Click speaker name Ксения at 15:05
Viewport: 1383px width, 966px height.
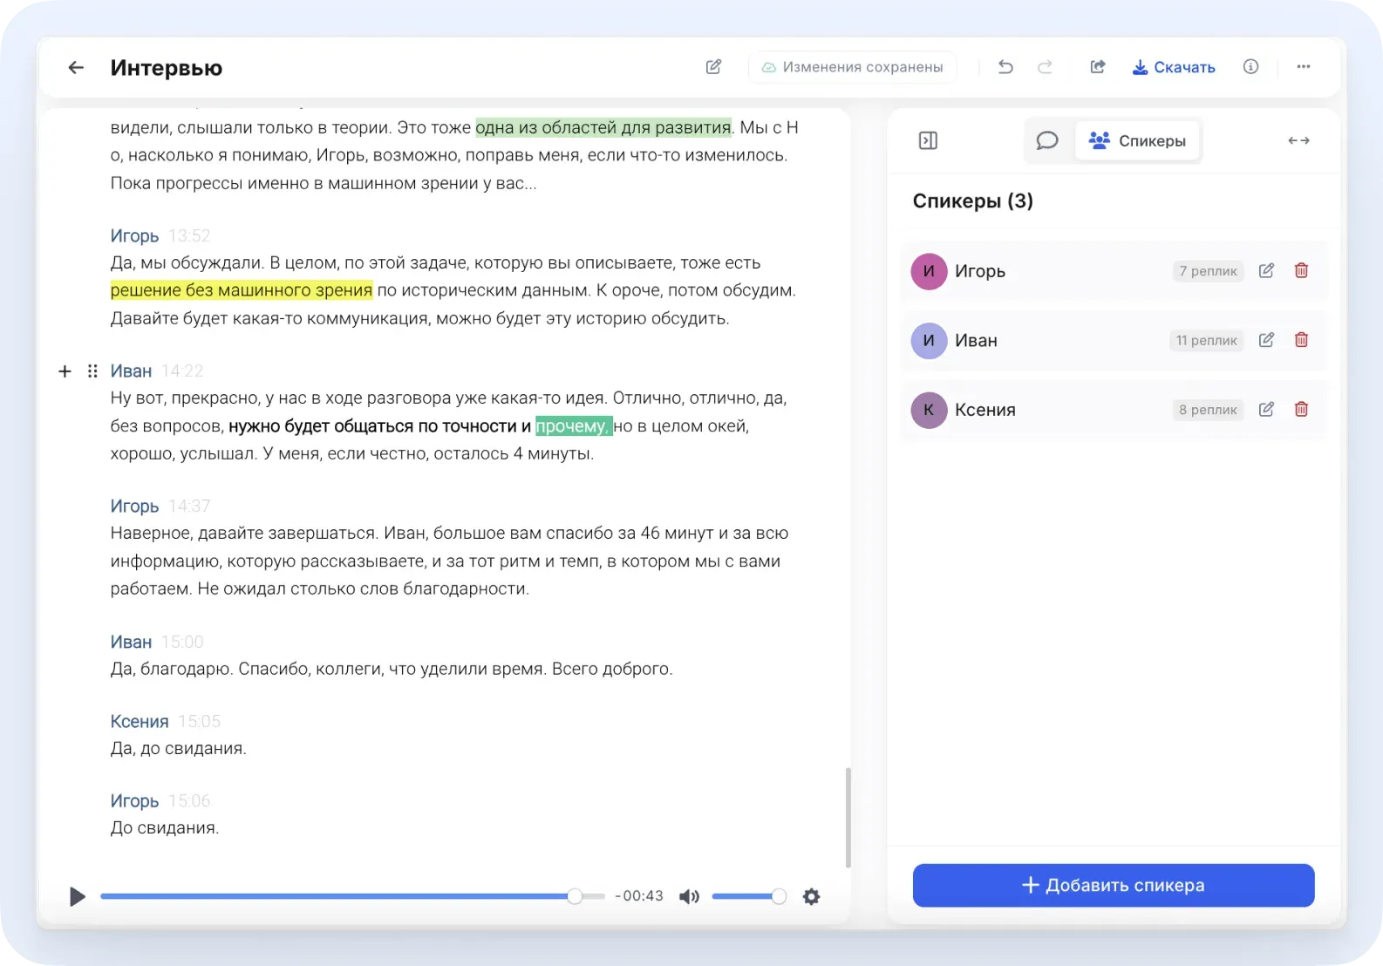[140, 722]
